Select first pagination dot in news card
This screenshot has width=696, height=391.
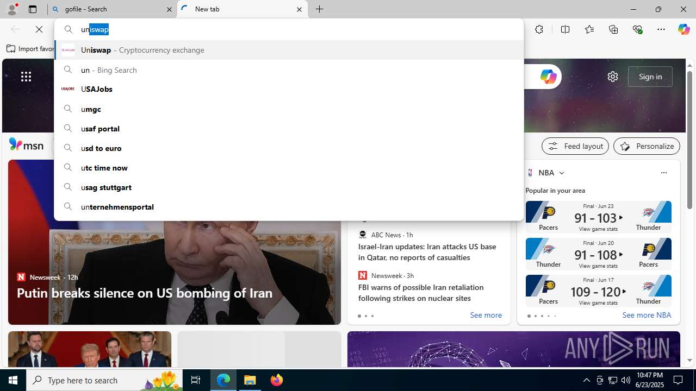pyautogui.click(x=359, y=316)
